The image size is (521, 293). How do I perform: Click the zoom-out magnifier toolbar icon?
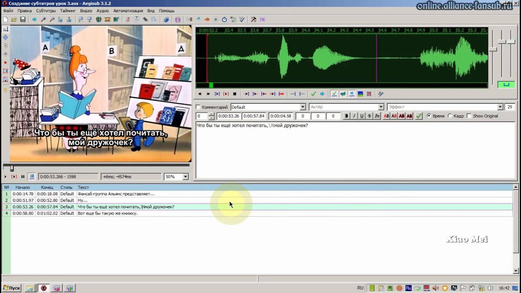(52, 20)
